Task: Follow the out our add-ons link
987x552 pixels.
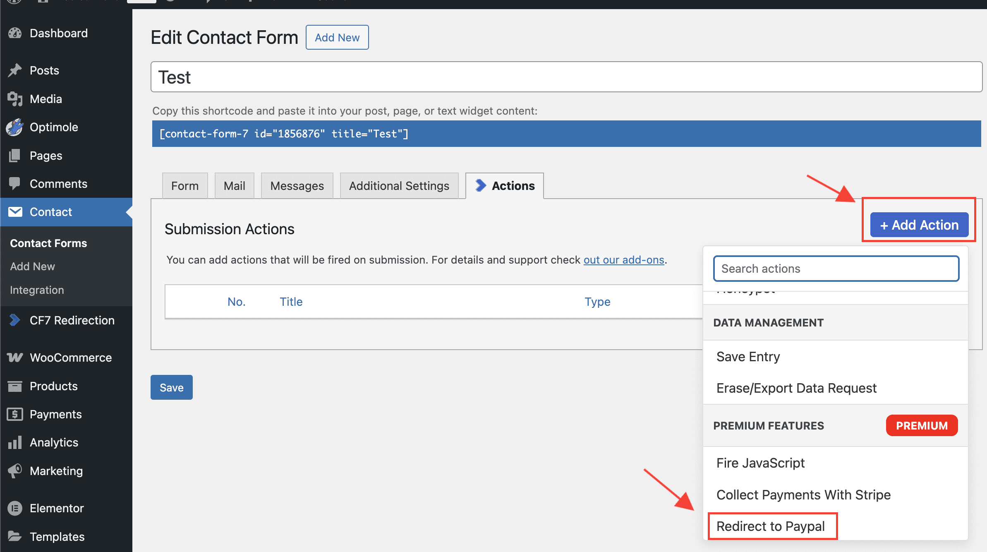Action: pyautogui.click(x=623, y=260)
